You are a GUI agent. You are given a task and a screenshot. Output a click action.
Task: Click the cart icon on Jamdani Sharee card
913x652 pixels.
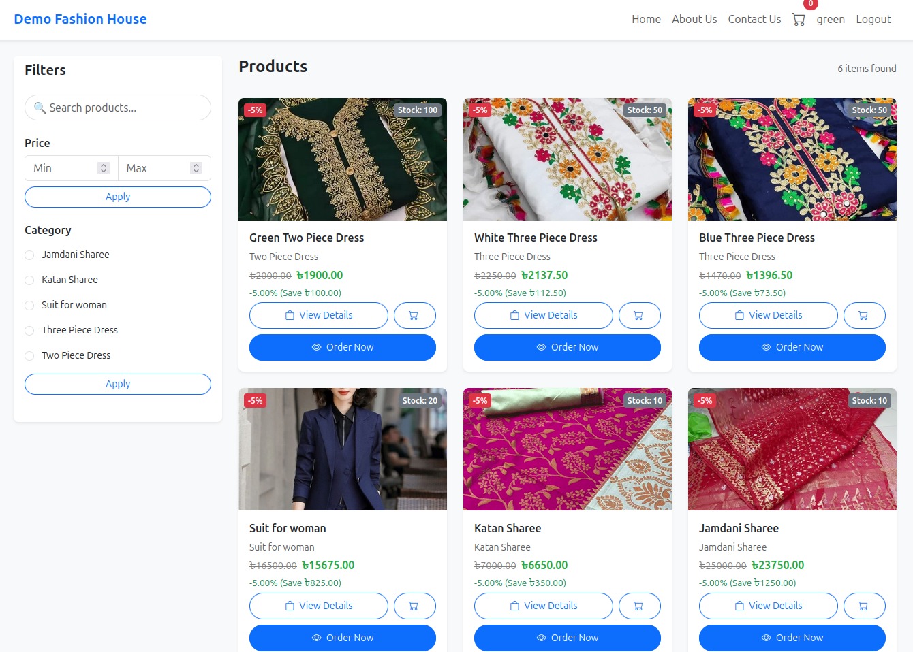(864, 606)
